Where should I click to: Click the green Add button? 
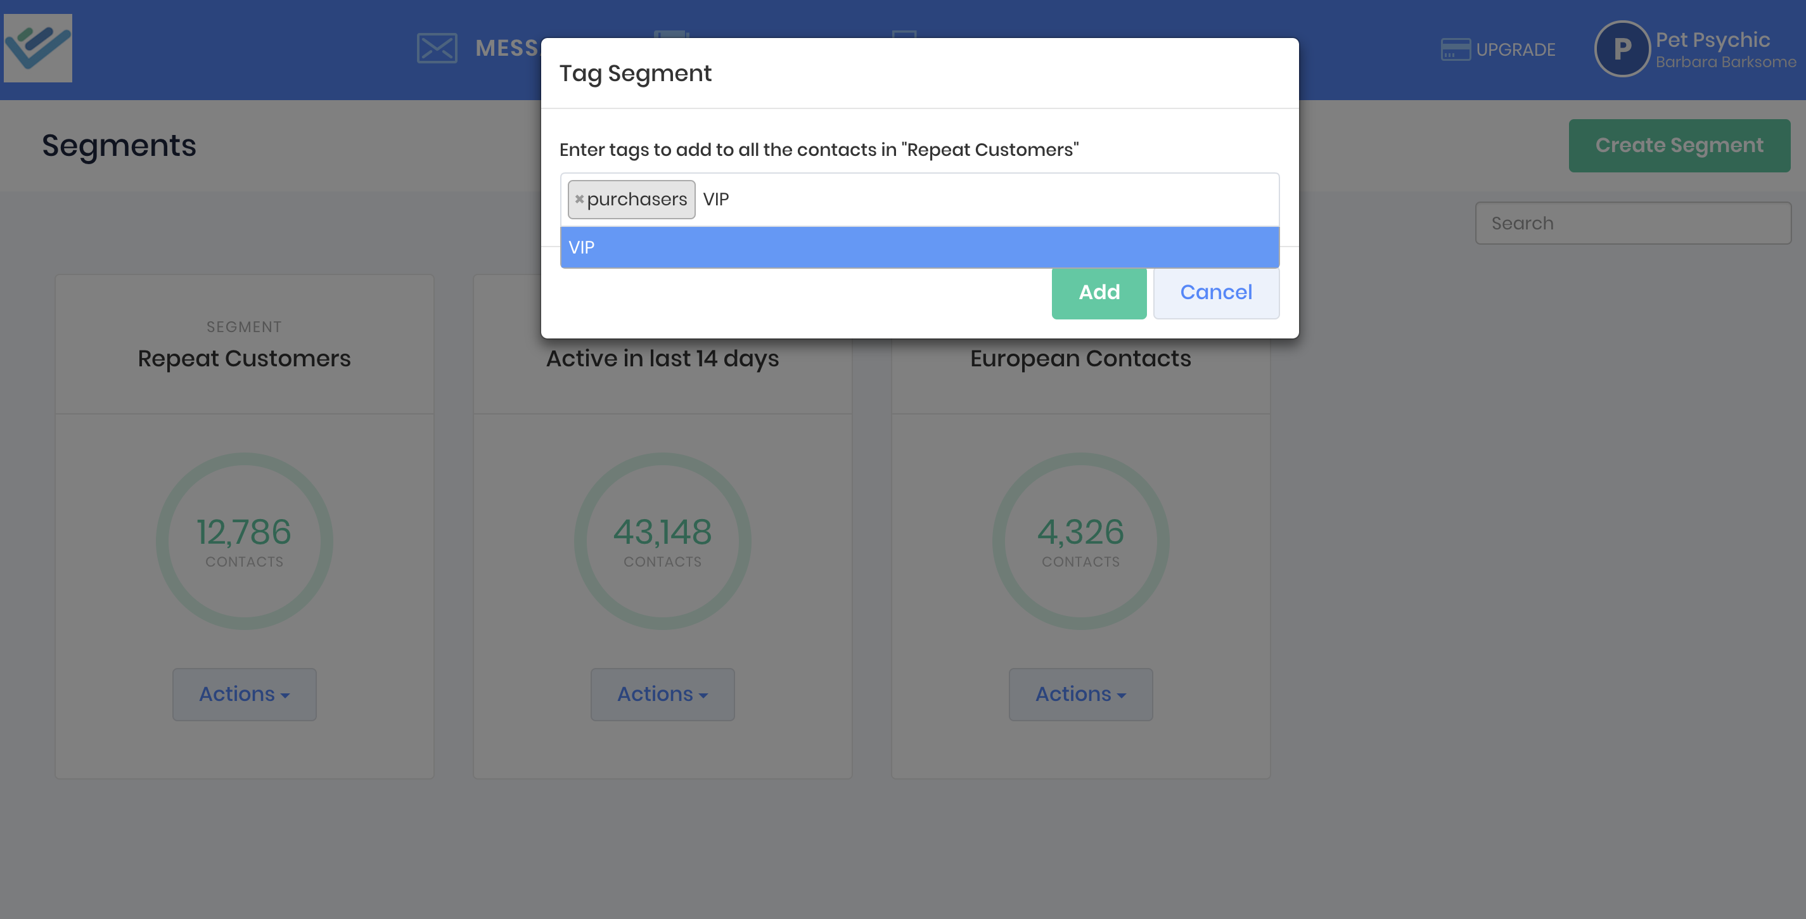tap(1099, 292)
